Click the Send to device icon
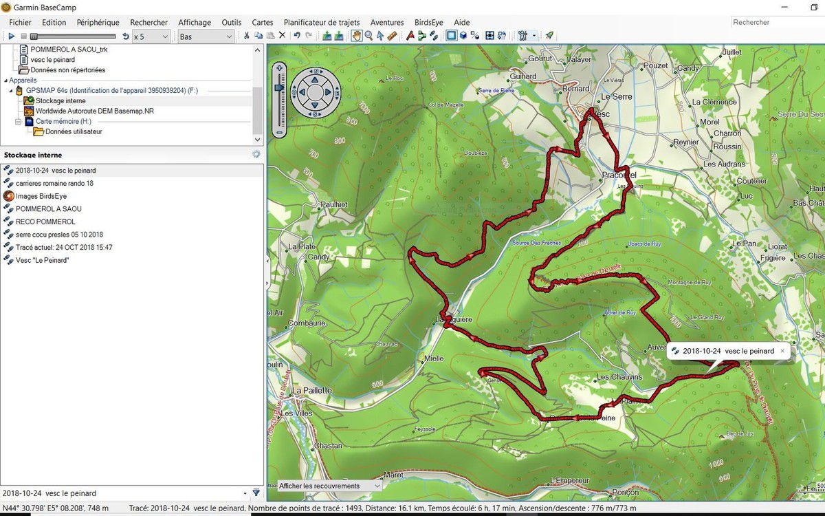Image resolution: width=825 pixels, height=516 pixels. tap(327, 36)
